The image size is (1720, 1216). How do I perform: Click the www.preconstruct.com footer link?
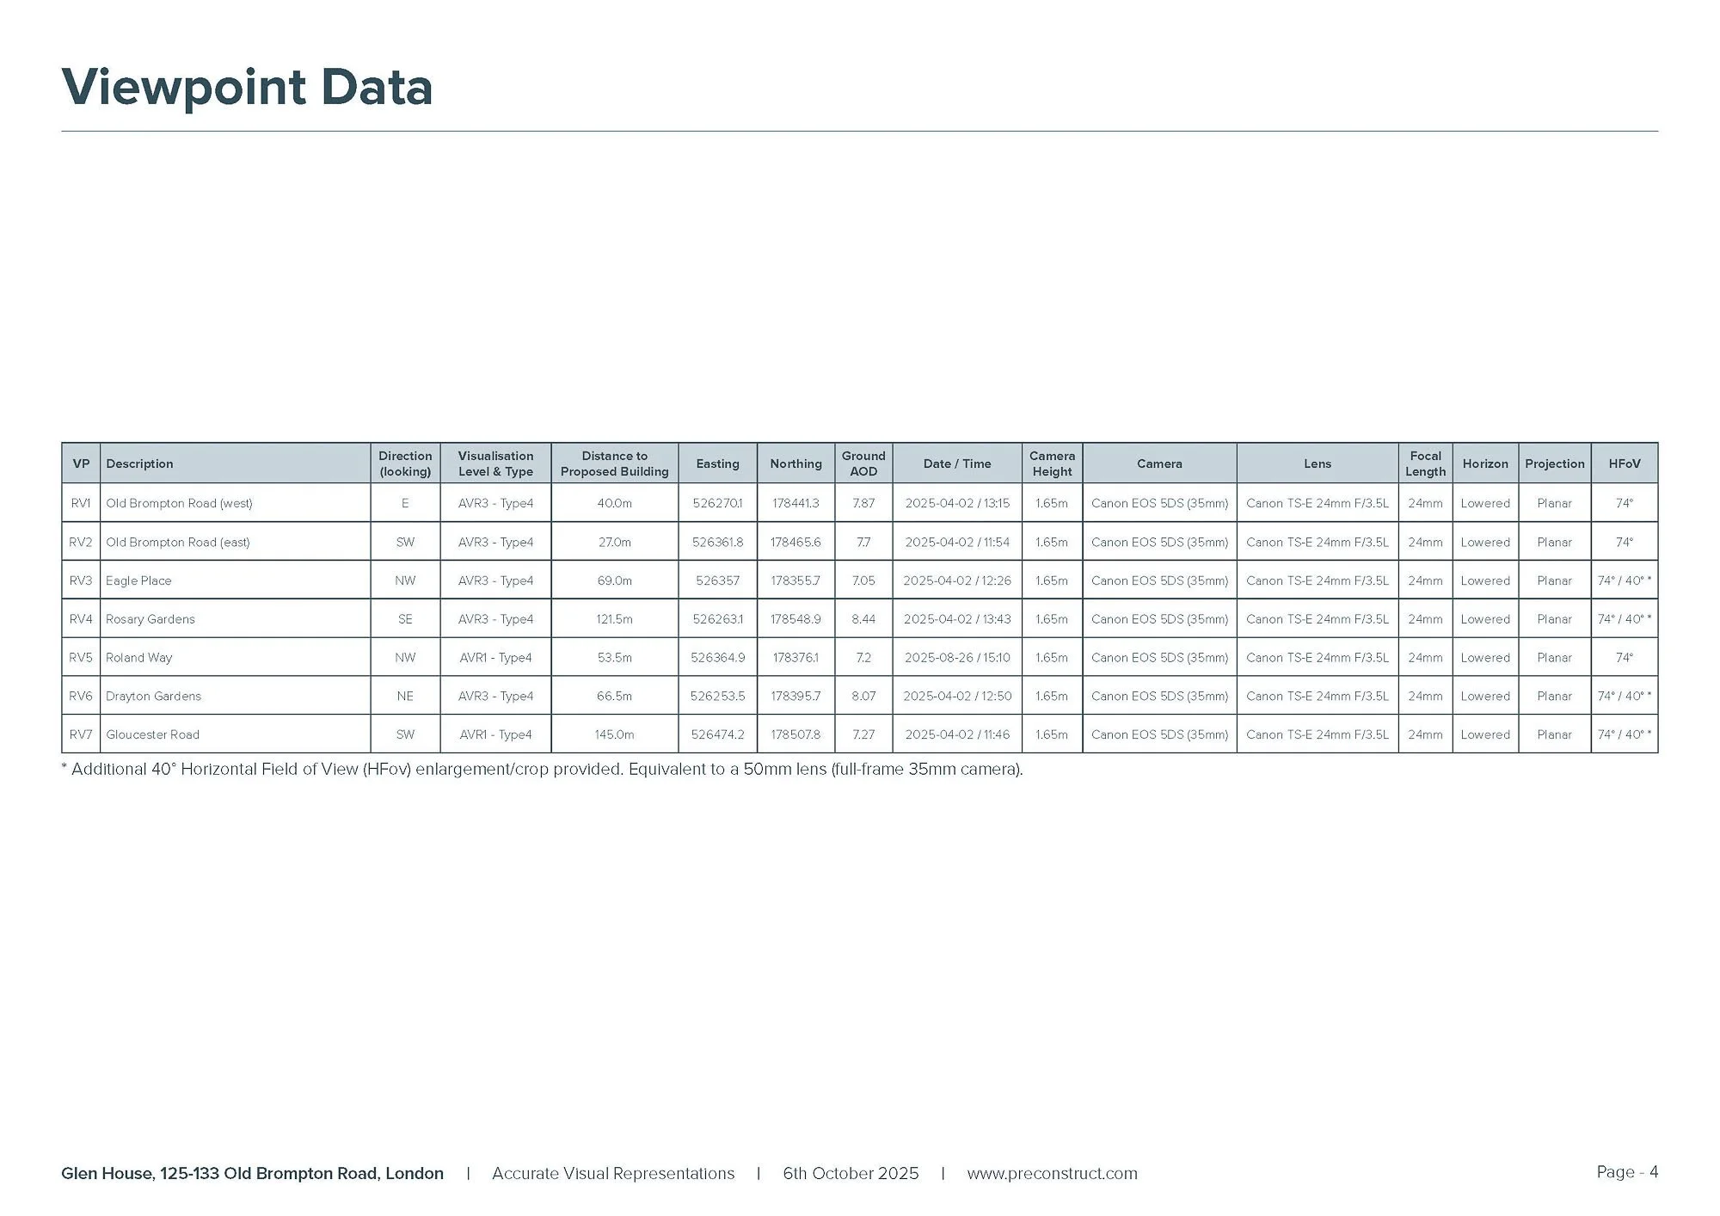tap(1051, 1174)
